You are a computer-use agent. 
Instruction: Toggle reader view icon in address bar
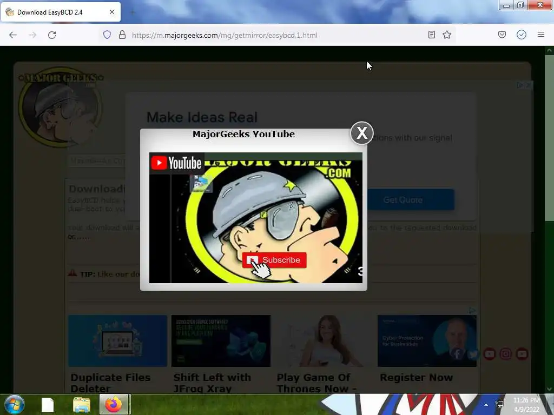(431, 35)
